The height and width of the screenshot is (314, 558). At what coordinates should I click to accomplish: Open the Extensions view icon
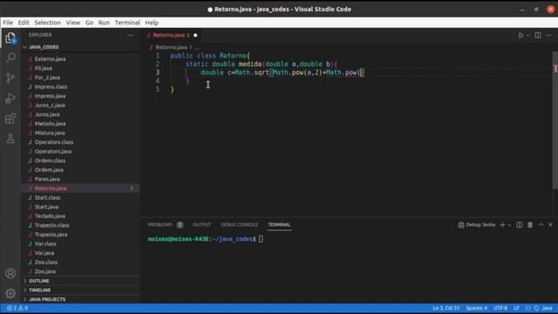pos(10,119)
